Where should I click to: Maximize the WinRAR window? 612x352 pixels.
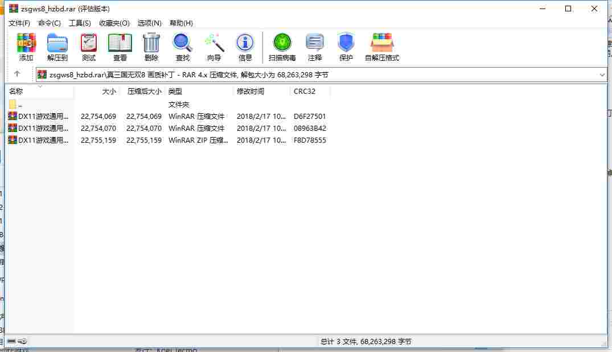click(x=568, y=9)
